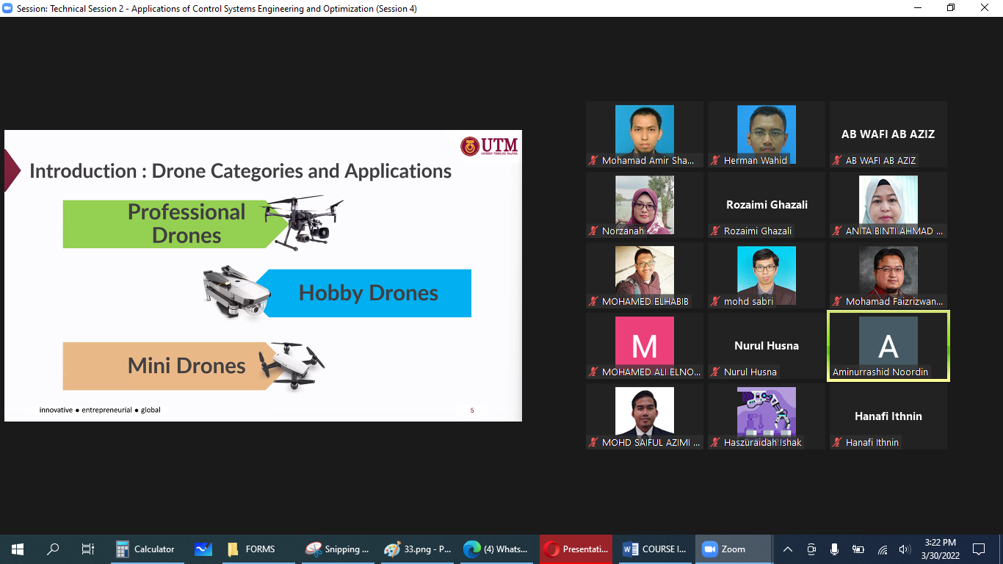1003x564 pixels.
Task: Expand the hidden system tray icons chevron
Action: [x=788, y=549]
